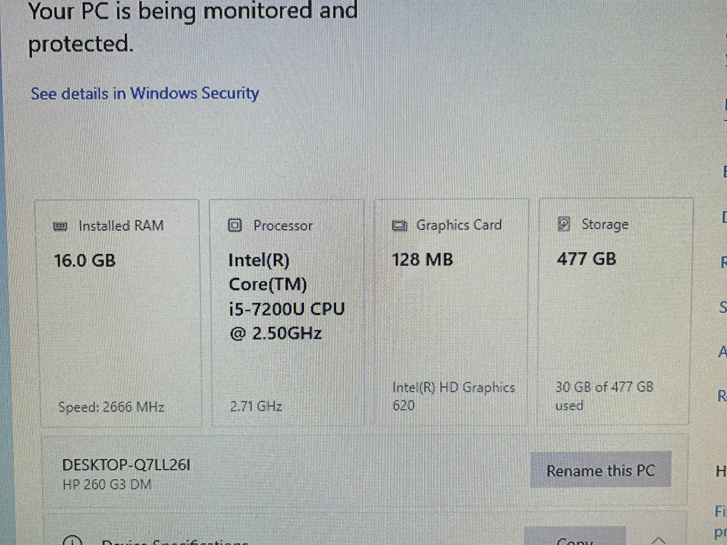This screenshot has width=727, height=545.
Task: Select the 128 MB graphics card value
Action: pyautogui.click(x=422, y=260)
